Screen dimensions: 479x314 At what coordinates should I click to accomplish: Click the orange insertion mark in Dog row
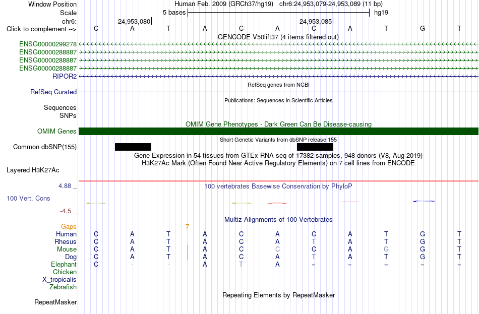click(x=188, y=256)
